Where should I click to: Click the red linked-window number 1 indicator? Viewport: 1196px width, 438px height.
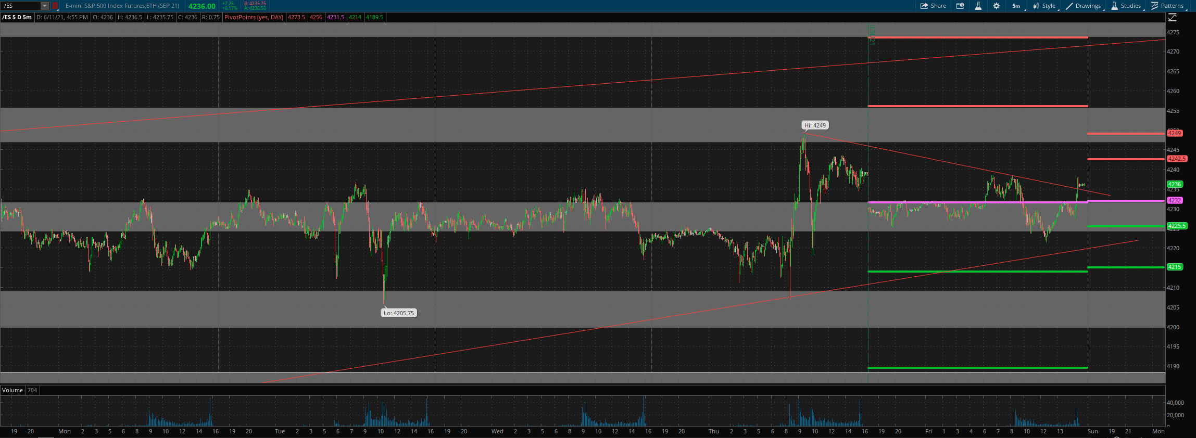(x=55, y=6)
